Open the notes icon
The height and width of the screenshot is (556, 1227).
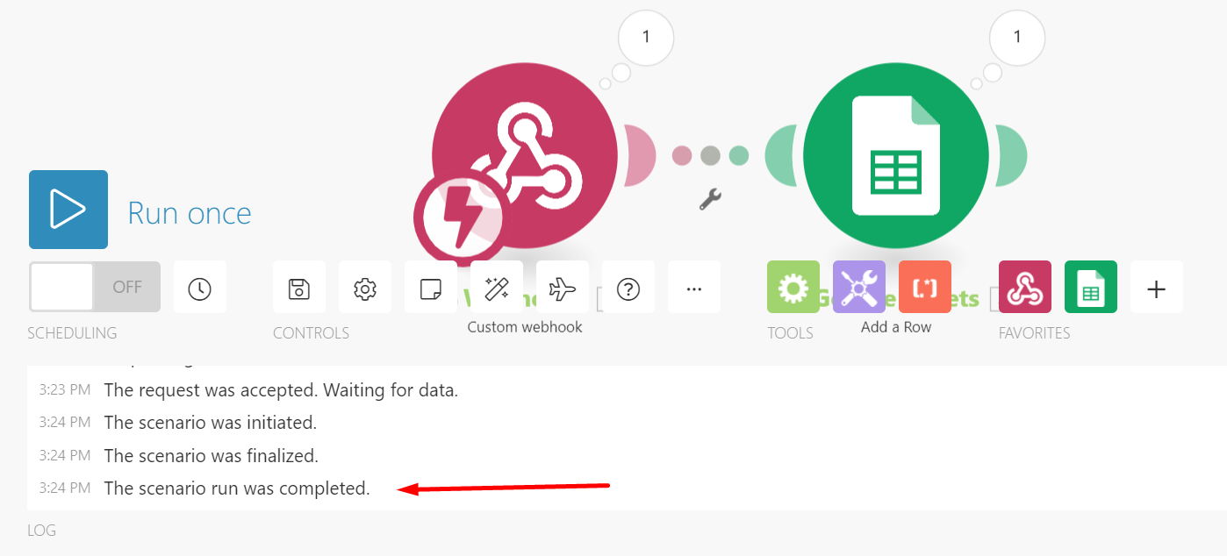431,287
